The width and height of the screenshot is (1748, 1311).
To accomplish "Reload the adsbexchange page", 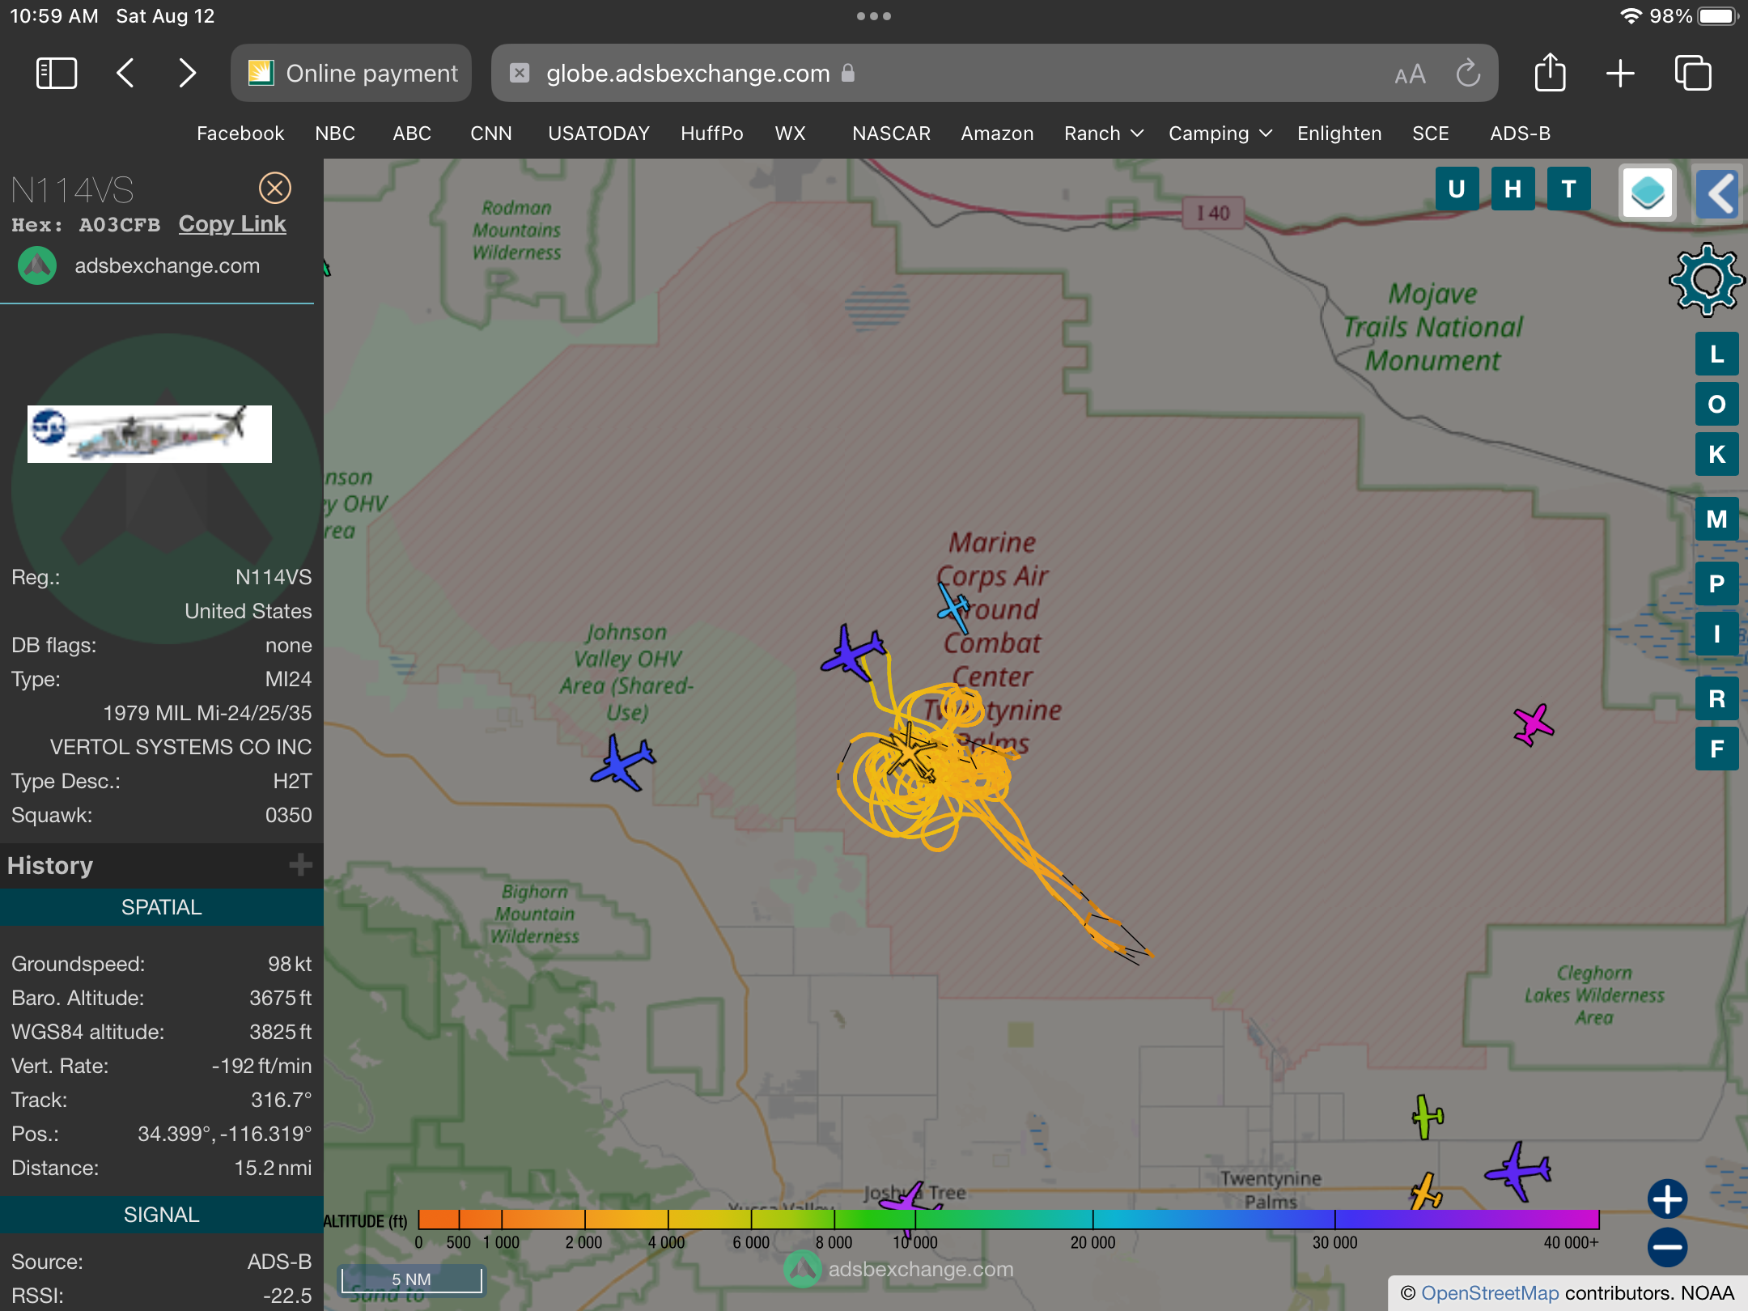I will pyautogui.click(x=1468, y=74).
